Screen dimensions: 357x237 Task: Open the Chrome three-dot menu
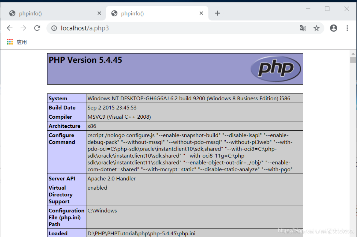347,28
